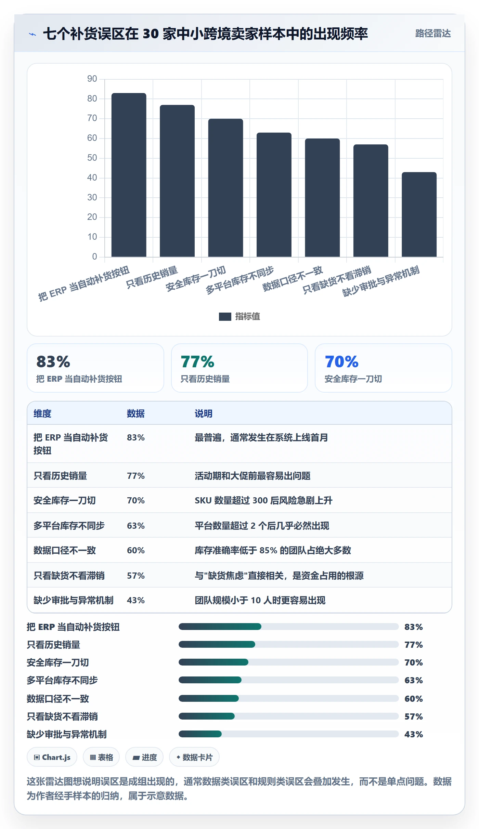Click the lightning icon beside the title

click(x=32, y=34)
